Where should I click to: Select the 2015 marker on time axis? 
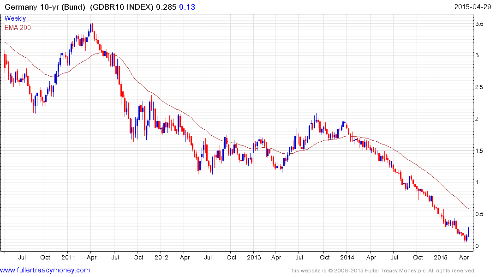pyautogui.click(x=440, y=257)
